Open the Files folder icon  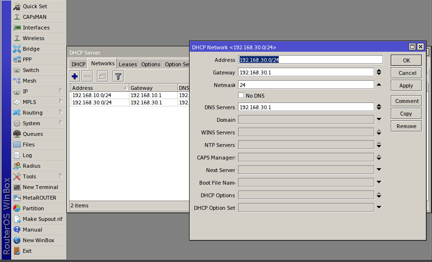tap(17, 145)
